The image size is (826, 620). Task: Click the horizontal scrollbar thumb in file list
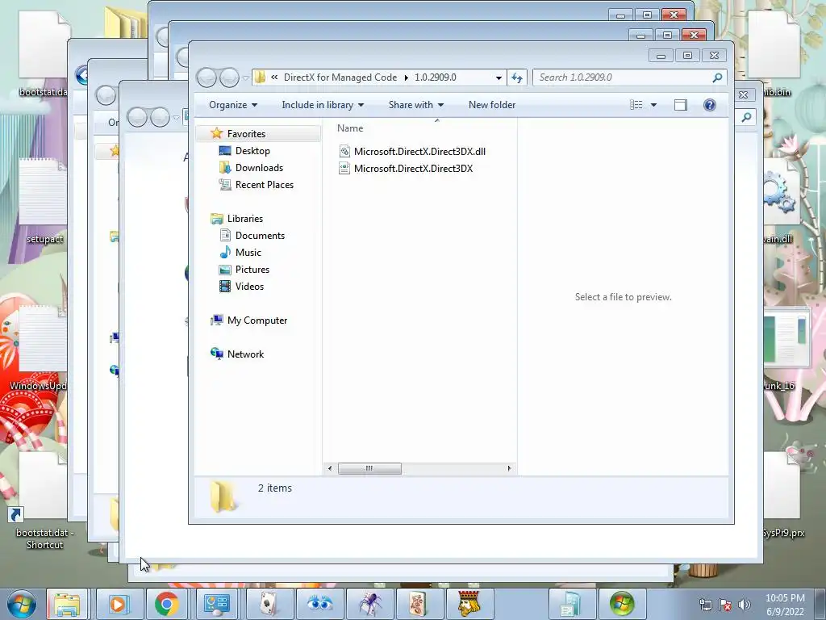(x=369, y=468)
